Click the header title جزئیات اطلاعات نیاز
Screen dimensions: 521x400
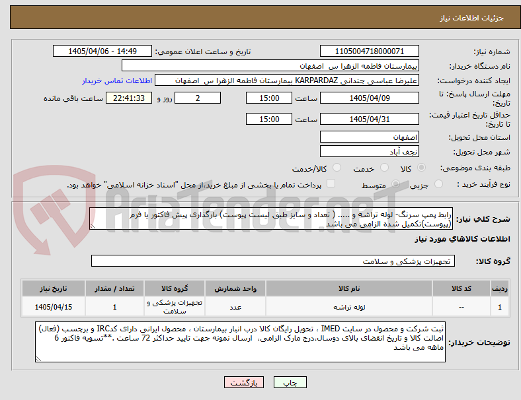click(x=472, y=18)
